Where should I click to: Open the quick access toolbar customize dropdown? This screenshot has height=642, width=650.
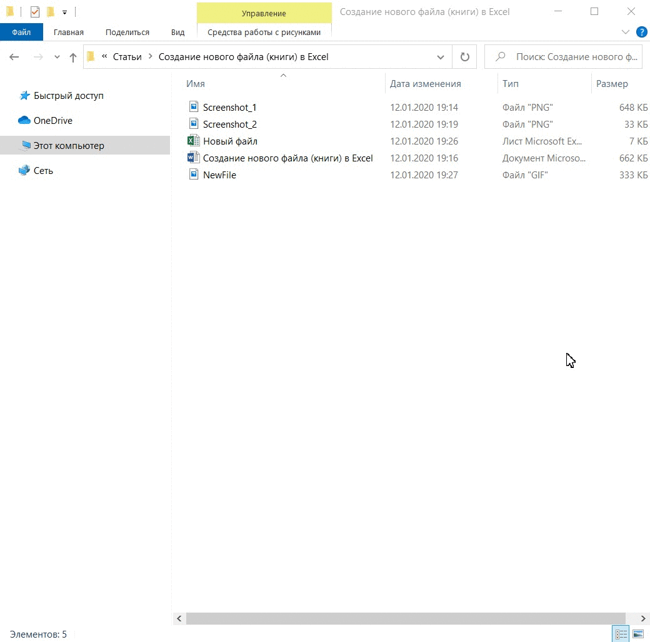[x=64, y=13]
